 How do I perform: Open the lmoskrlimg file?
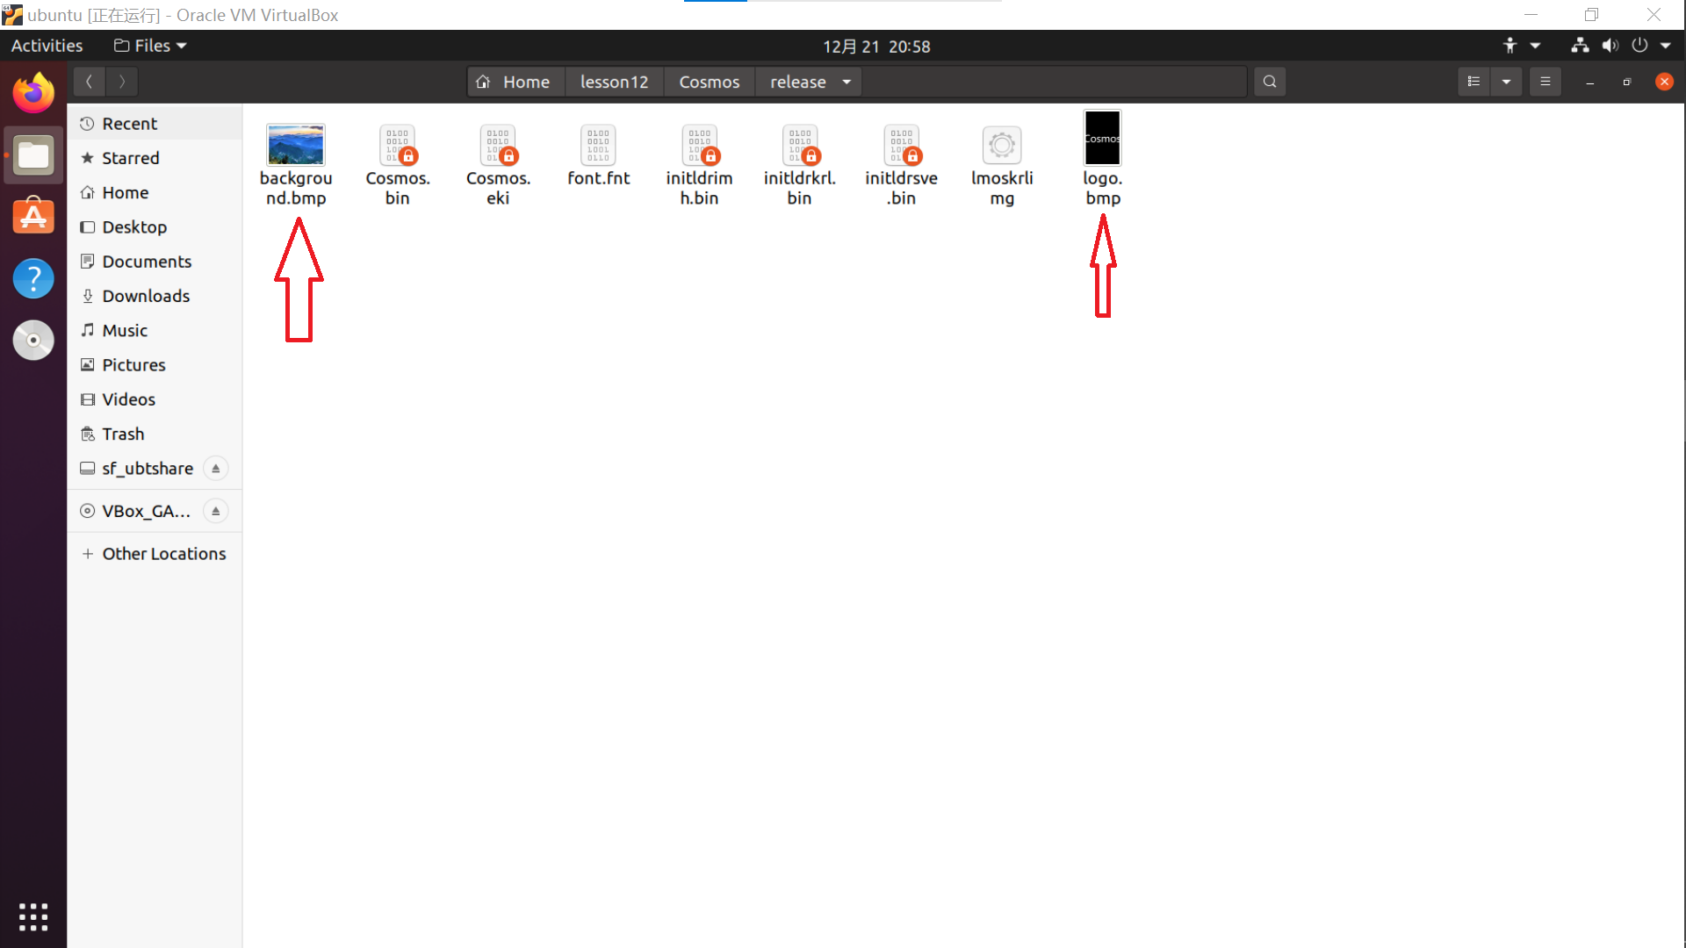[x=1002, y=145]
